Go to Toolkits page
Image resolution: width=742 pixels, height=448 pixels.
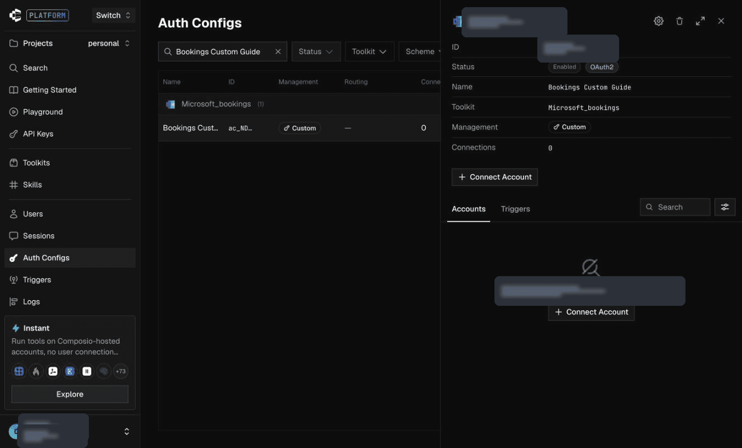click(70, 163)
